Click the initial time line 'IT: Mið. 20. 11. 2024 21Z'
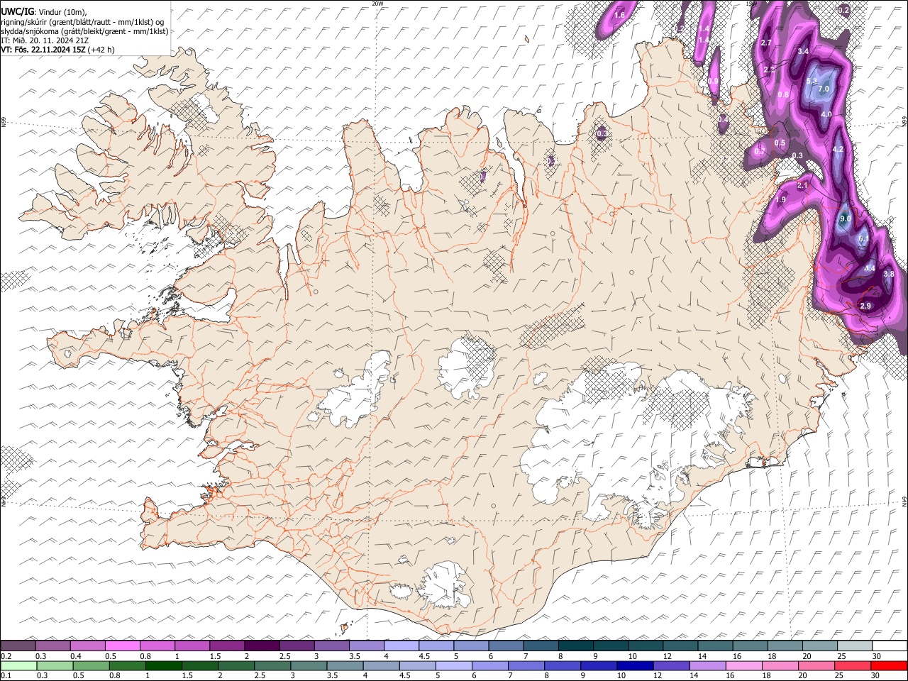This screenshot has width=908, height=681. (x=45, y=40)
